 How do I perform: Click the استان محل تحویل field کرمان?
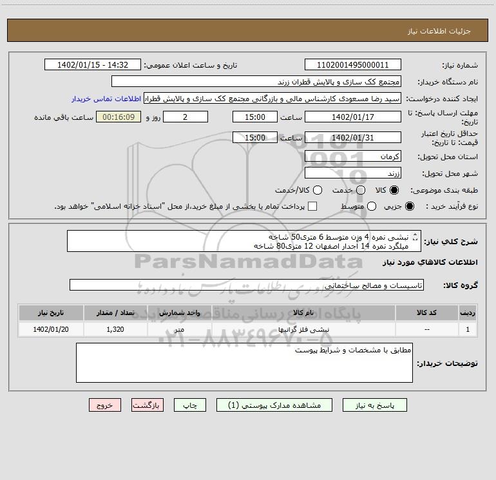353,156
